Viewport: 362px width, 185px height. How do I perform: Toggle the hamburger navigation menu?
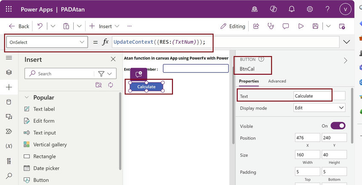click(x=9, y=58)
